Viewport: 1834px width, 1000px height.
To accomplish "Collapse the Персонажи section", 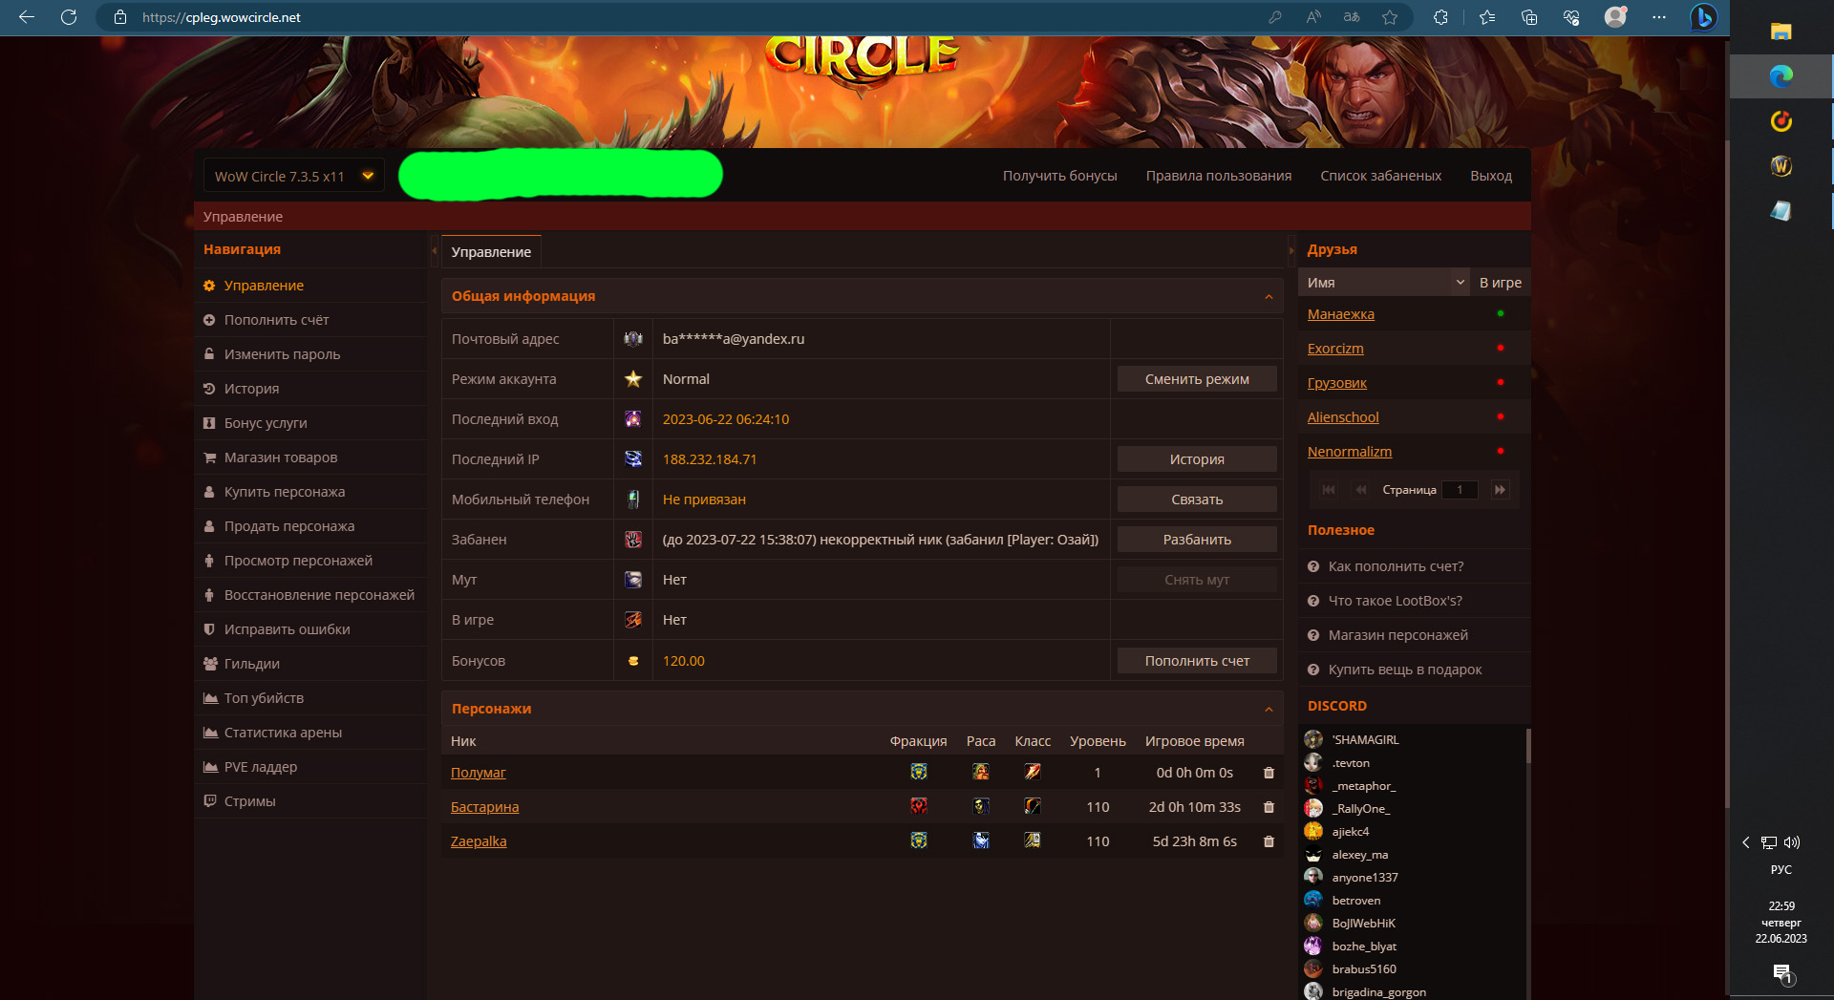I will click(1269, 710).
